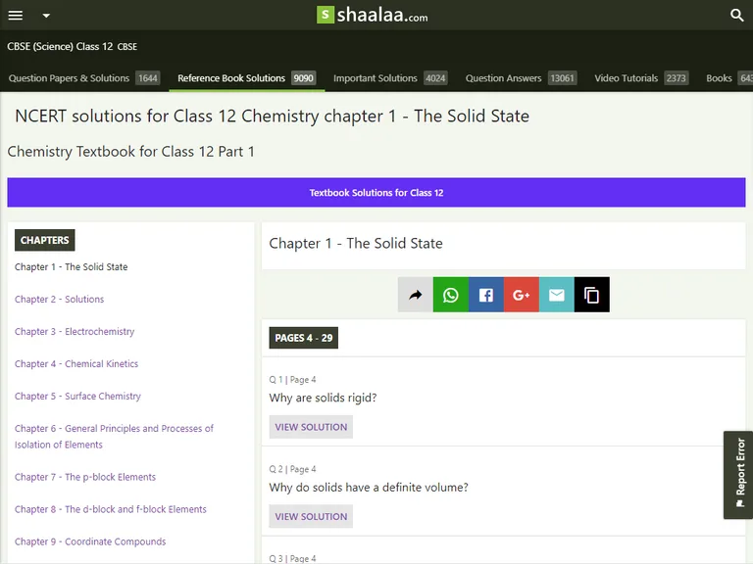Screen dimensions: 753x564
Task: View solution for Why are solids rigid
Action: tap(311, 427)
